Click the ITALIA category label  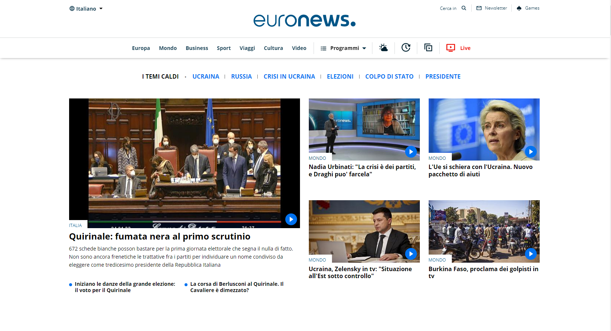(x=75, y=226)
